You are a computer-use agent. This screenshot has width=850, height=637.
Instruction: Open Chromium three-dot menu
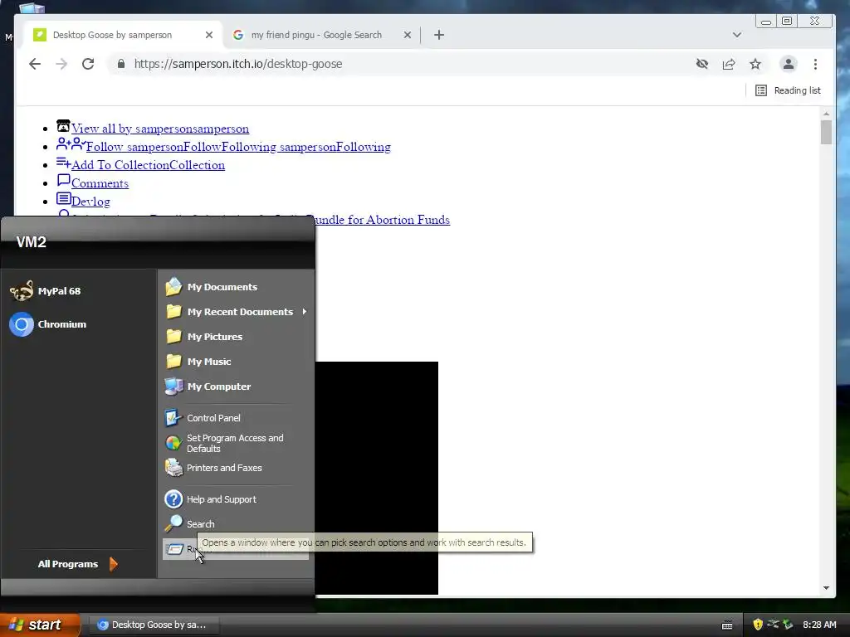tap(815, 64)
